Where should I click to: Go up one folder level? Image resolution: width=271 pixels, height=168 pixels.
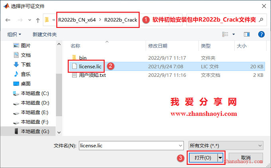[x=38, y=20]
